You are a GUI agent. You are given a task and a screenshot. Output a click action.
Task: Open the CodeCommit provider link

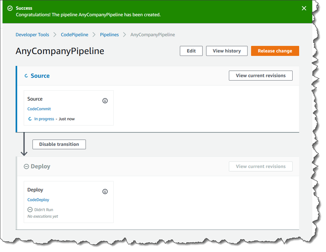(39, 109)
